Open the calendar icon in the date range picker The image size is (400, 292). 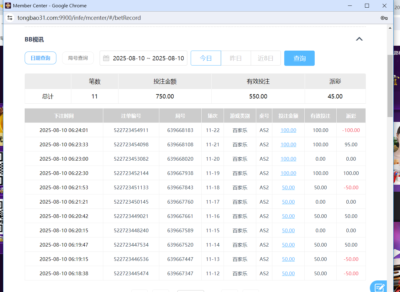(106, 58)
